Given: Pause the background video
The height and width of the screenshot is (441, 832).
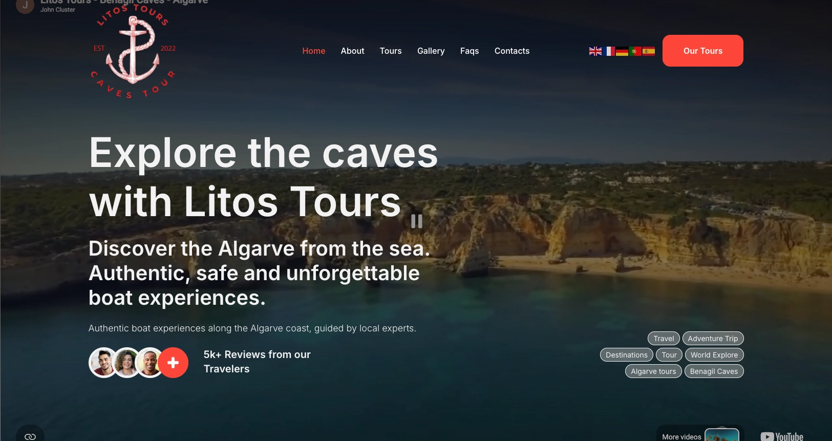Looking at the screenshot, I should [x=417, y=221].
